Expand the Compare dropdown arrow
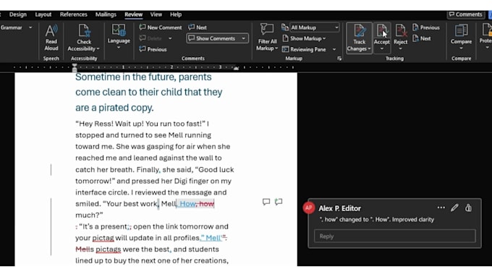 coord(461,48)
